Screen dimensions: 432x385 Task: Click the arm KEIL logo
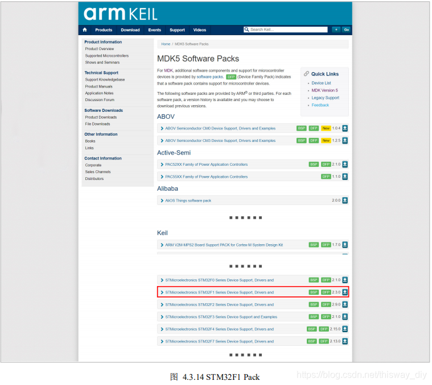121,14
